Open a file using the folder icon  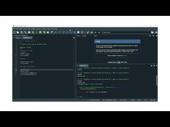(x=18, y=32)
